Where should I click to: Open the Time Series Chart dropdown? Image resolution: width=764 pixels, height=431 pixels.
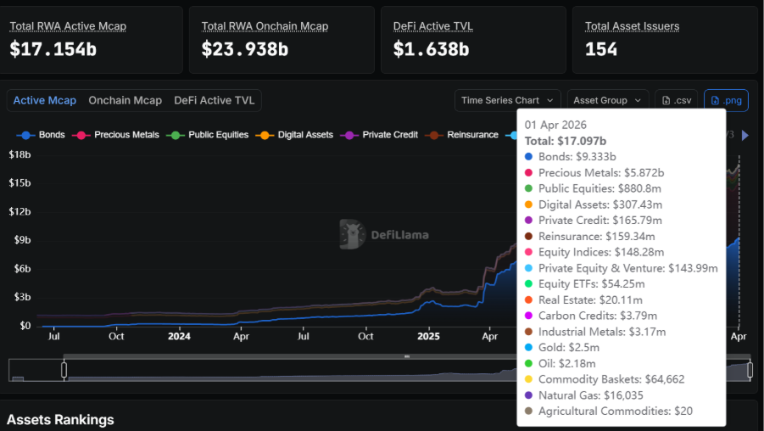[x=508, y=100]
